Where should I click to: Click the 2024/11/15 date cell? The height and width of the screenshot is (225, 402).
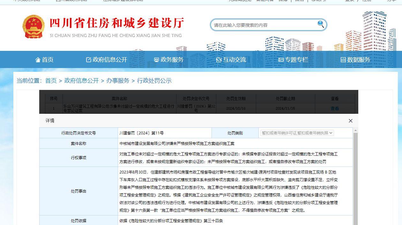click(285, 108)
